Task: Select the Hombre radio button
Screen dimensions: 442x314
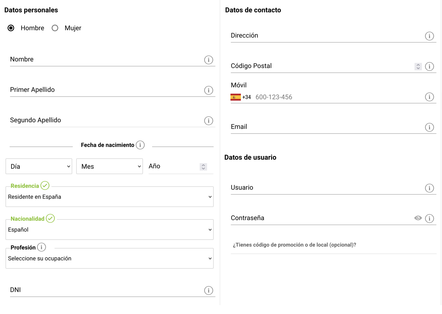Action: 11,28
